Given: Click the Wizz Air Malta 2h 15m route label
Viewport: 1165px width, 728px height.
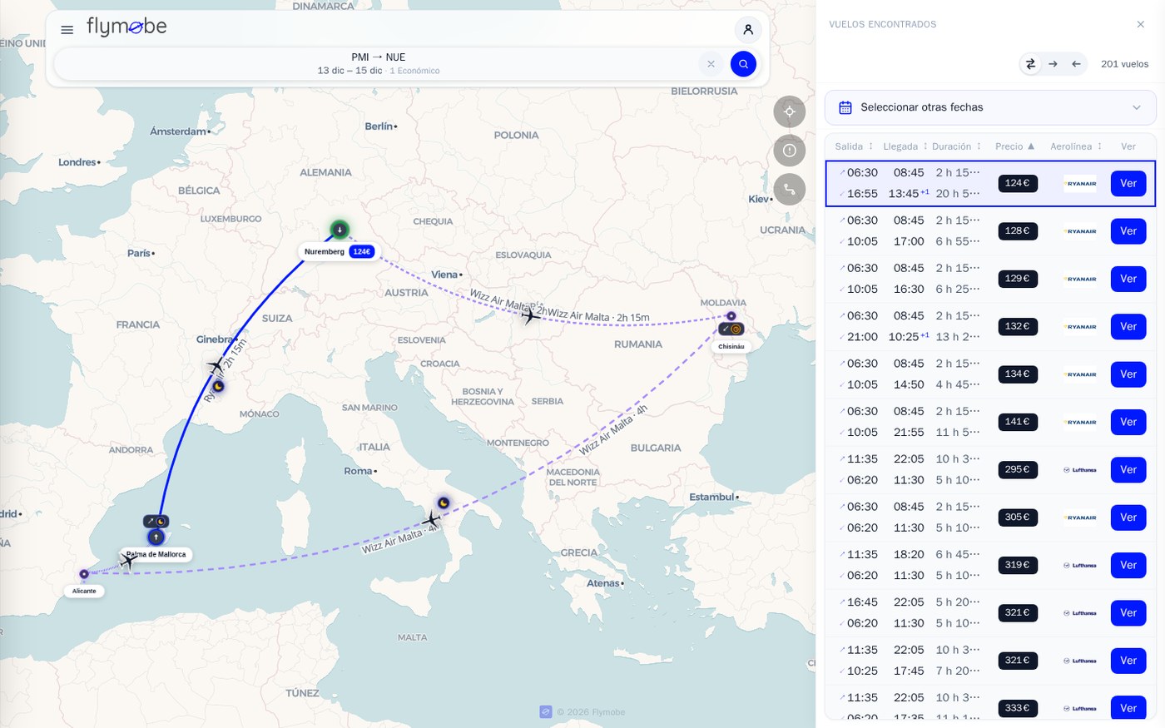Looking at the screenshot, I should coord(598,316).
